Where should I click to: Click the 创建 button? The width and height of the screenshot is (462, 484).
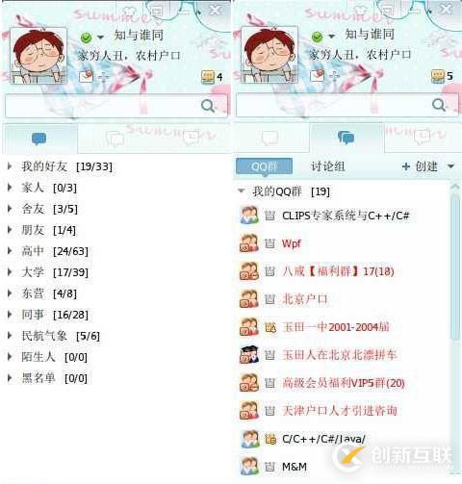[x=420, y=166]
